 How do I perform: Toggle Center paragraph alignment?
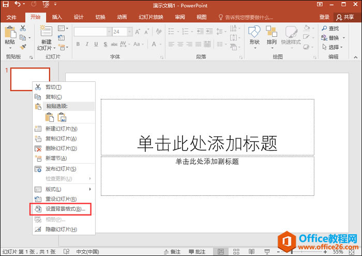(x=180, y=44)
